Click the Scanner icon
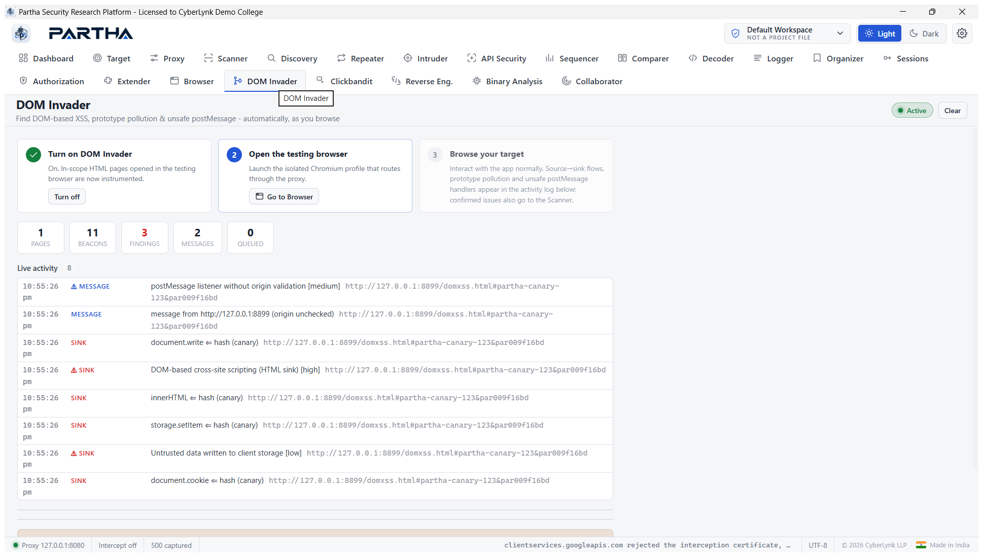Viewport: 983px width, 557px height. (x=208, y=58)
